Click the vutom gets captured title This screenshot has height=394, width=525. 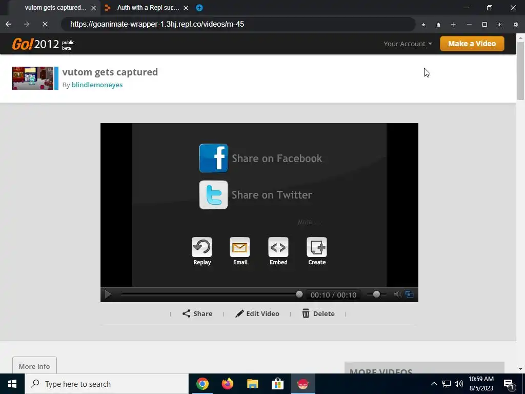pyautogui.click(x=110, y=72)
